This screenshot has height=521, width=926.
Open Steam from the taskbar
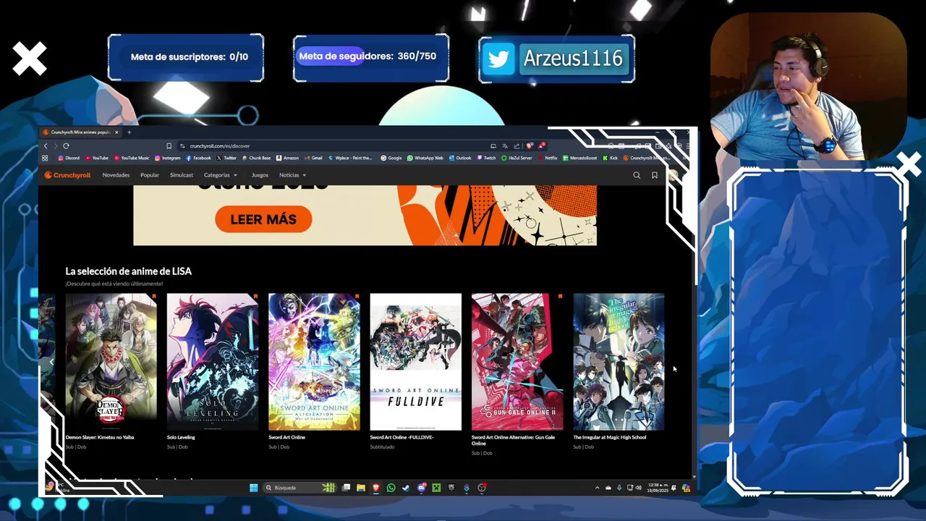click(x=406, y=488)
